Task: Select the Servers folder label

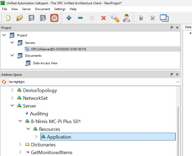Action: [30, 43]
